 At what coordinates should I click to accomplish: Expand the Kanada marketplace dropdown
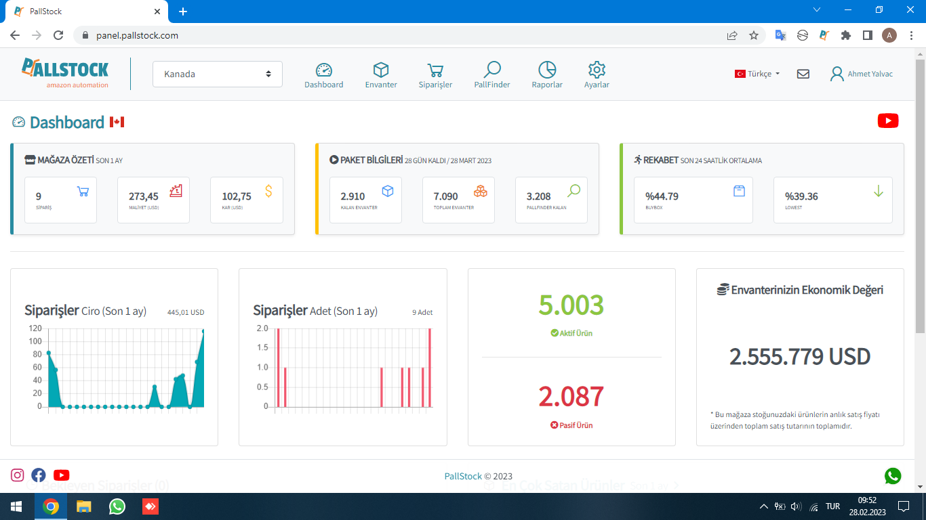pos(218,74)
